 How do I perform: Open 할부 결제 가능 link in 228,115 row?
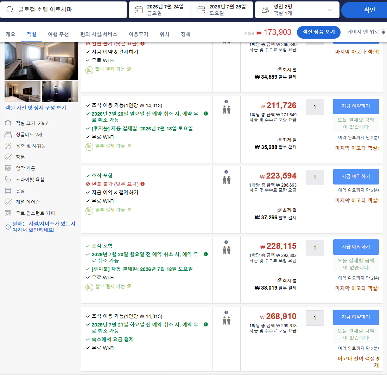[113, 286]
